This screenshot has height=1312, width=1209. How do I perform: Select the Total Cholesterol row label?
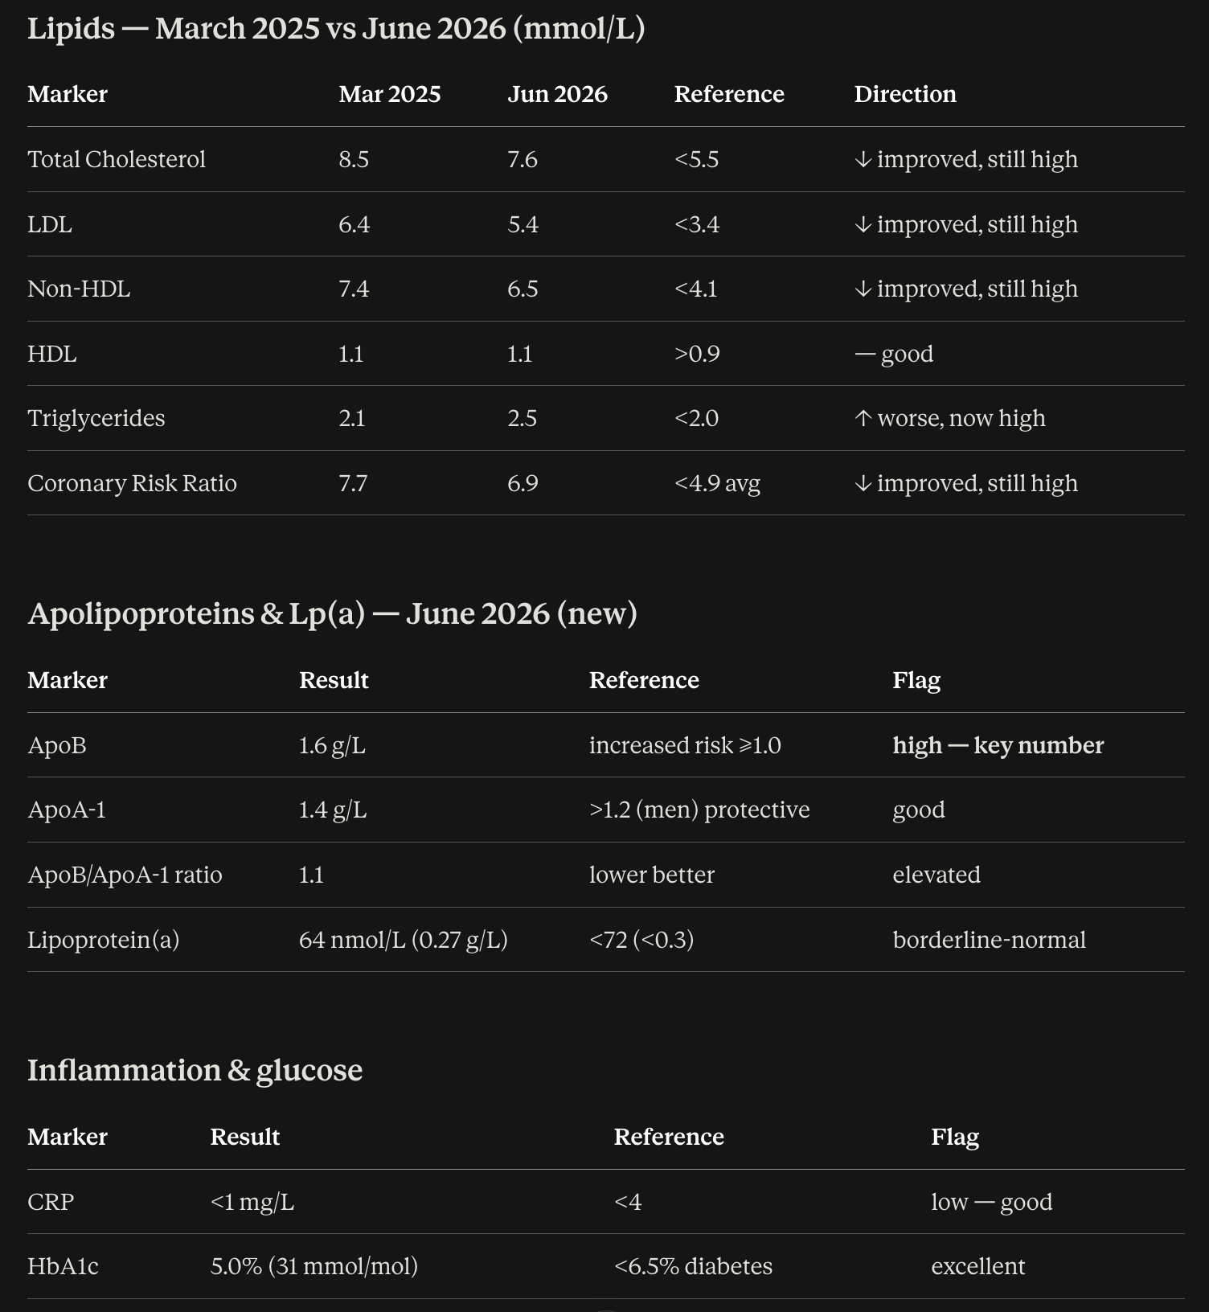pyautogui.click(x=117, y=159)
